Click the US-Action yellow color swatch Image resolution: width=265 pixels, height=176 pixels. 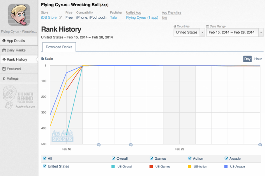point(189,166)
